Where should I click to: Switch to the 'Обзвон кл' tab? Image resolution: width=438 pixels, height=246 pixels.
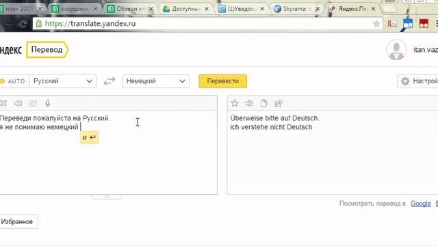click(x=130, y=9)
